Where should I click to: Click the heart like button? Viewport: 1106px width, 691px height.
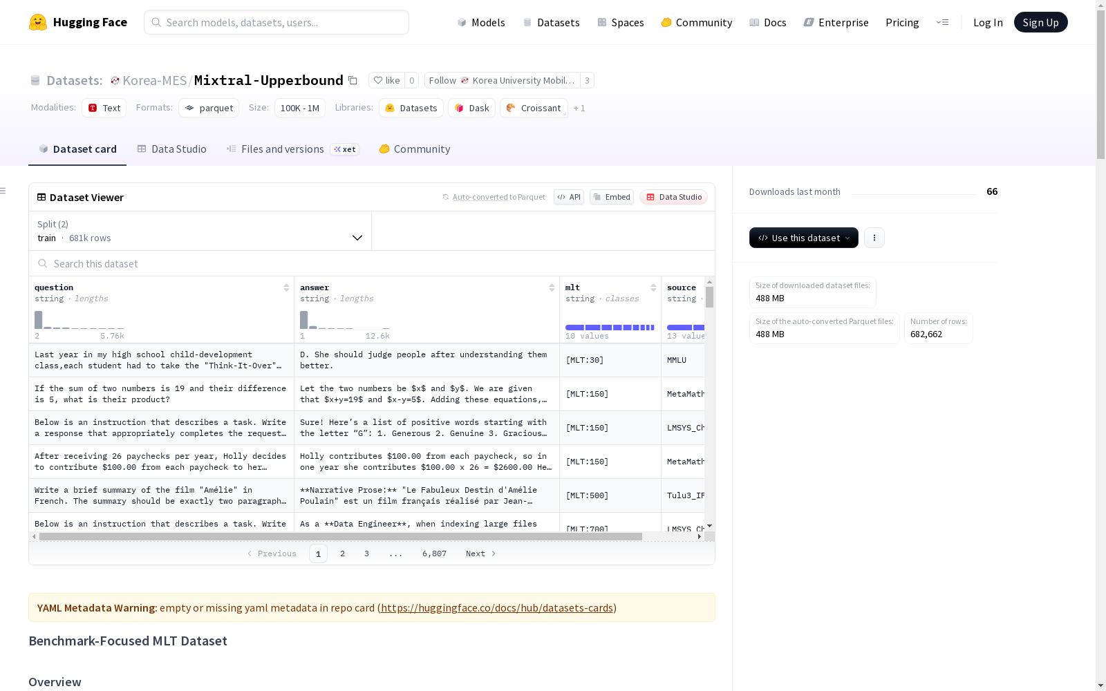[x=386, y=80]
